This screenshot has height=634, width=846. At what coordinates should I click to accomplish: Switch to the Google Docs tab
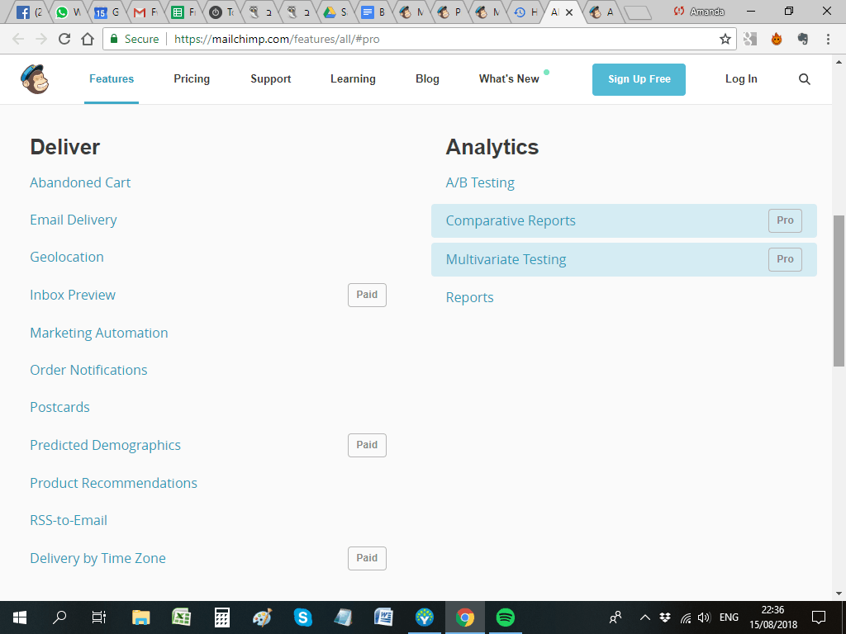click(374, 12)
